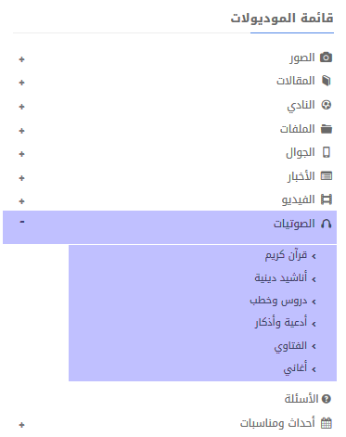Click the camera icon beside الصور
Image resolution: width=346 pixels, height=437 pixels.
[326, 58]
